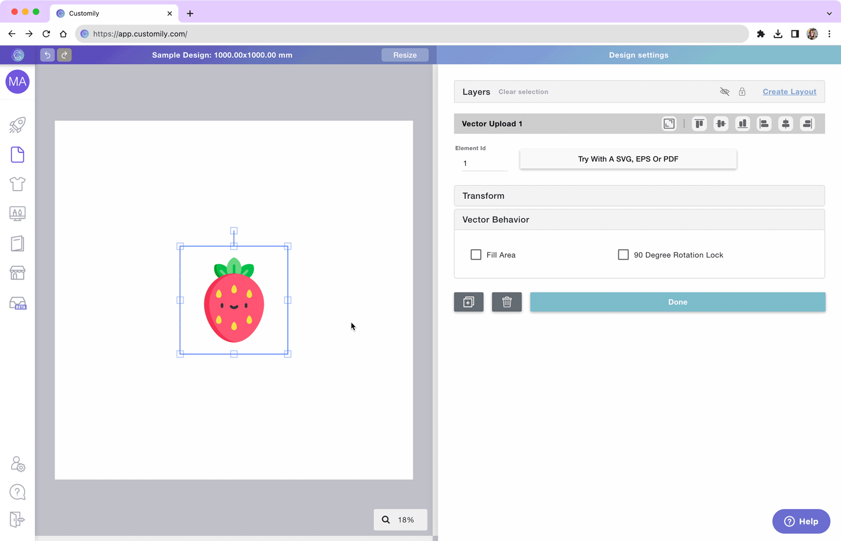Viewport: 841px width, 541px height.
Task: Open the Help button
Action: [801, 521]
